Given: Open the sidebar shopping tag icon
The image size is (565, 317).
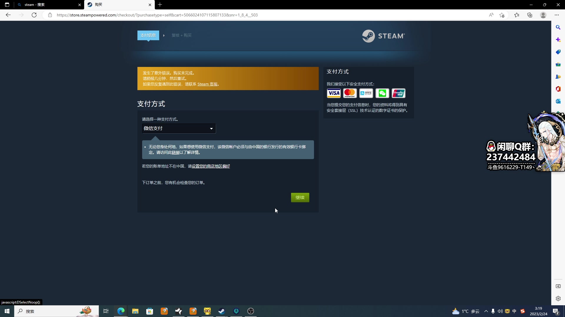Looking at the screenshot, I should [x=558, y=52].
